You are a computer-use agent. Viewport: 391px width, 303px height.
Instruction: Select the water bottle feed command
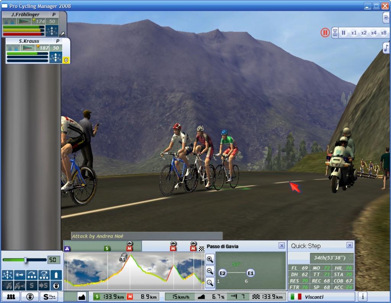point(56,275)
